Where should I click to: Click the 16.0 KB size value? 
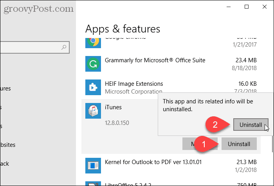coord(247,84)
